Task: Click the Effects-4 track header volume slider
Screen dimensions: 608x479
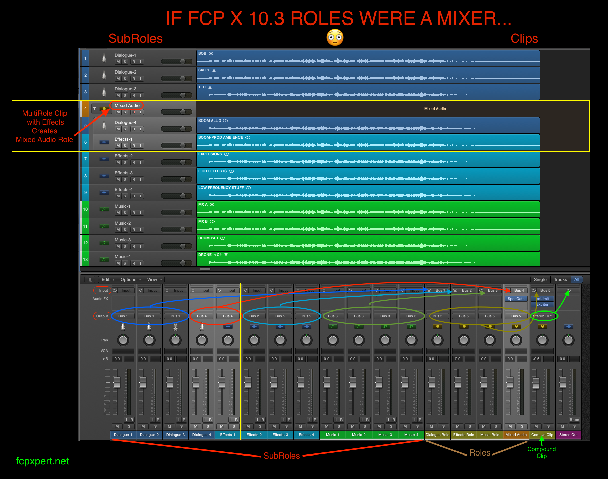Action: tap(177, 196)
